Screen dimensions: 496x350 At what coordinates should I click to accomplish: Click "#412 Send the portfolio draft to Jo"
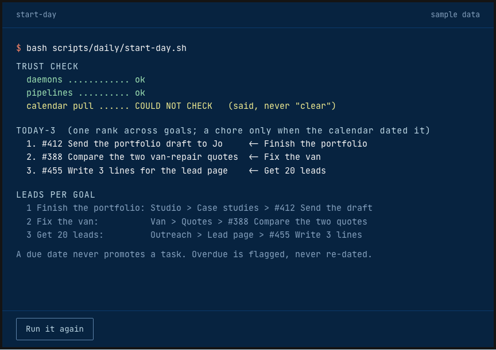tap(132, 144)
